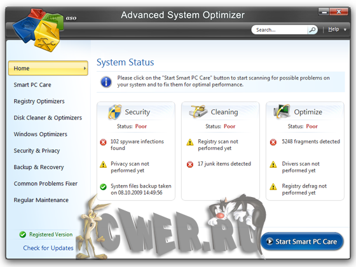Open the Help menu

333,29
